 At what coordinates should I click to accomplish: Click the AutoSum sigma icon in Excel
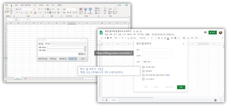pyautogui.click(x=105, y=9)
